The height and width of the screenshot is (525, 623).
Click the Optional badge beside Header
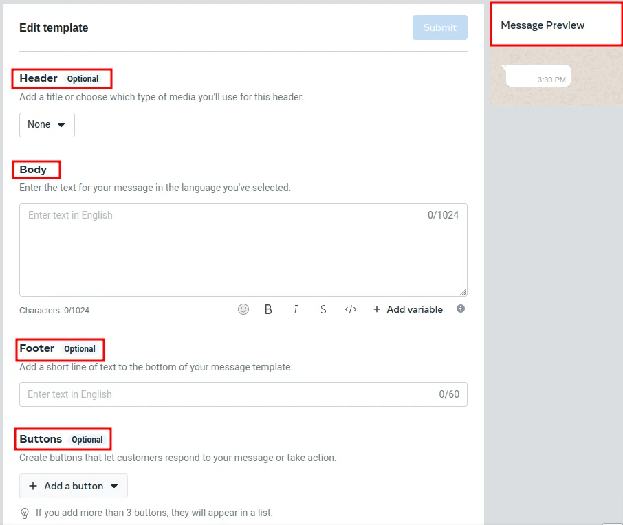83,78
